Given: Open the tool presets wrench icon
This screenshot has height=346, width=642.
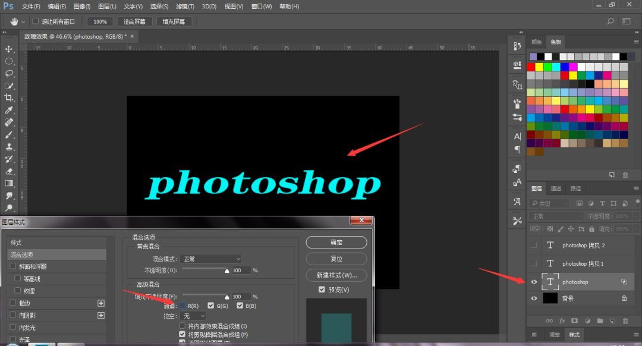Looking at the screenshot, I should (517, 221).
